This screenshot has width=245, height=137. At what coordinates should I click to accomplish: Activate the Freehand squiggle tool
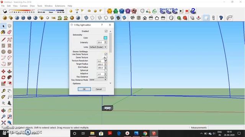9,40
